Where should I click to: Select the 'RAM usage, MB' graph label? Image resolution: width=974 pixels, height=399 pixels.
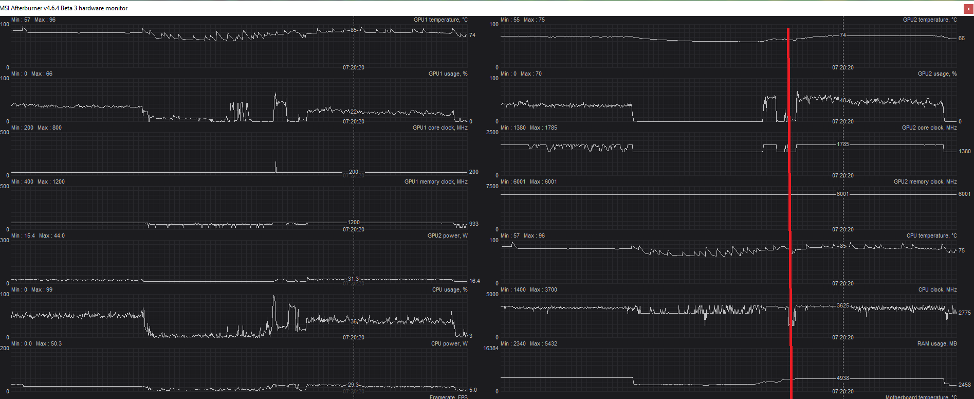(x=937, y=343)
